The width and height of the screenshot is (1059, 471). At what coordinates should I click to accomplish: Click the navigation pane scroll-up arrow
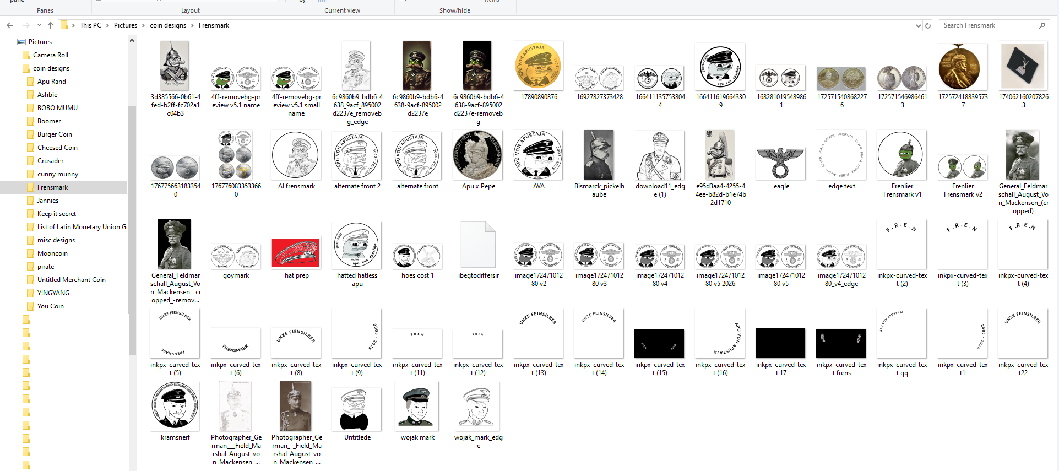point(132,40)
